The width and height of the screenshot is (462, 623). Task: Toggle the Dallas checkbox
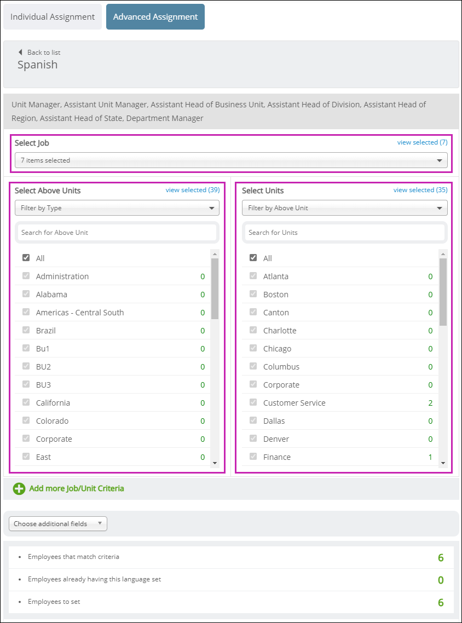tap(253, 420)
